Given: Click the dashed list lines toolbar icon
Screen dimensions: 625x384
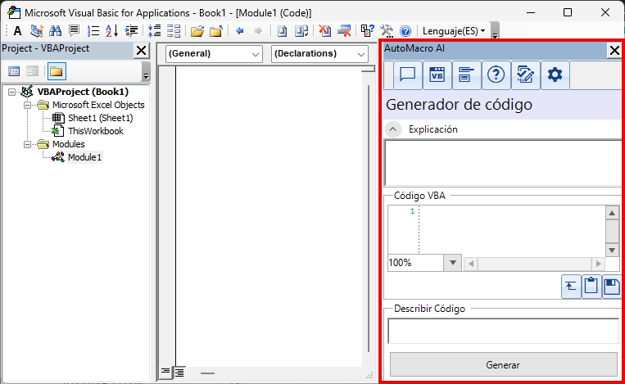Looking at the screenshot, I should (x=174, y=30).
